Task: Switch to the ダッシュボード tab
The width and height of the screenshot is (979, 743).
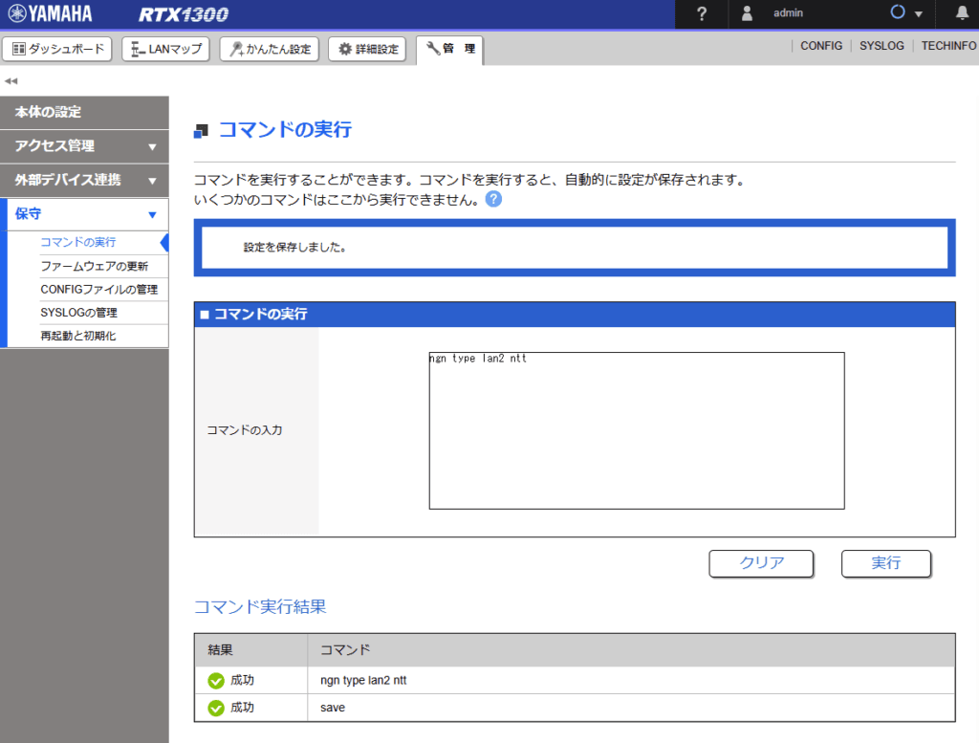Action: click(58, 49)
